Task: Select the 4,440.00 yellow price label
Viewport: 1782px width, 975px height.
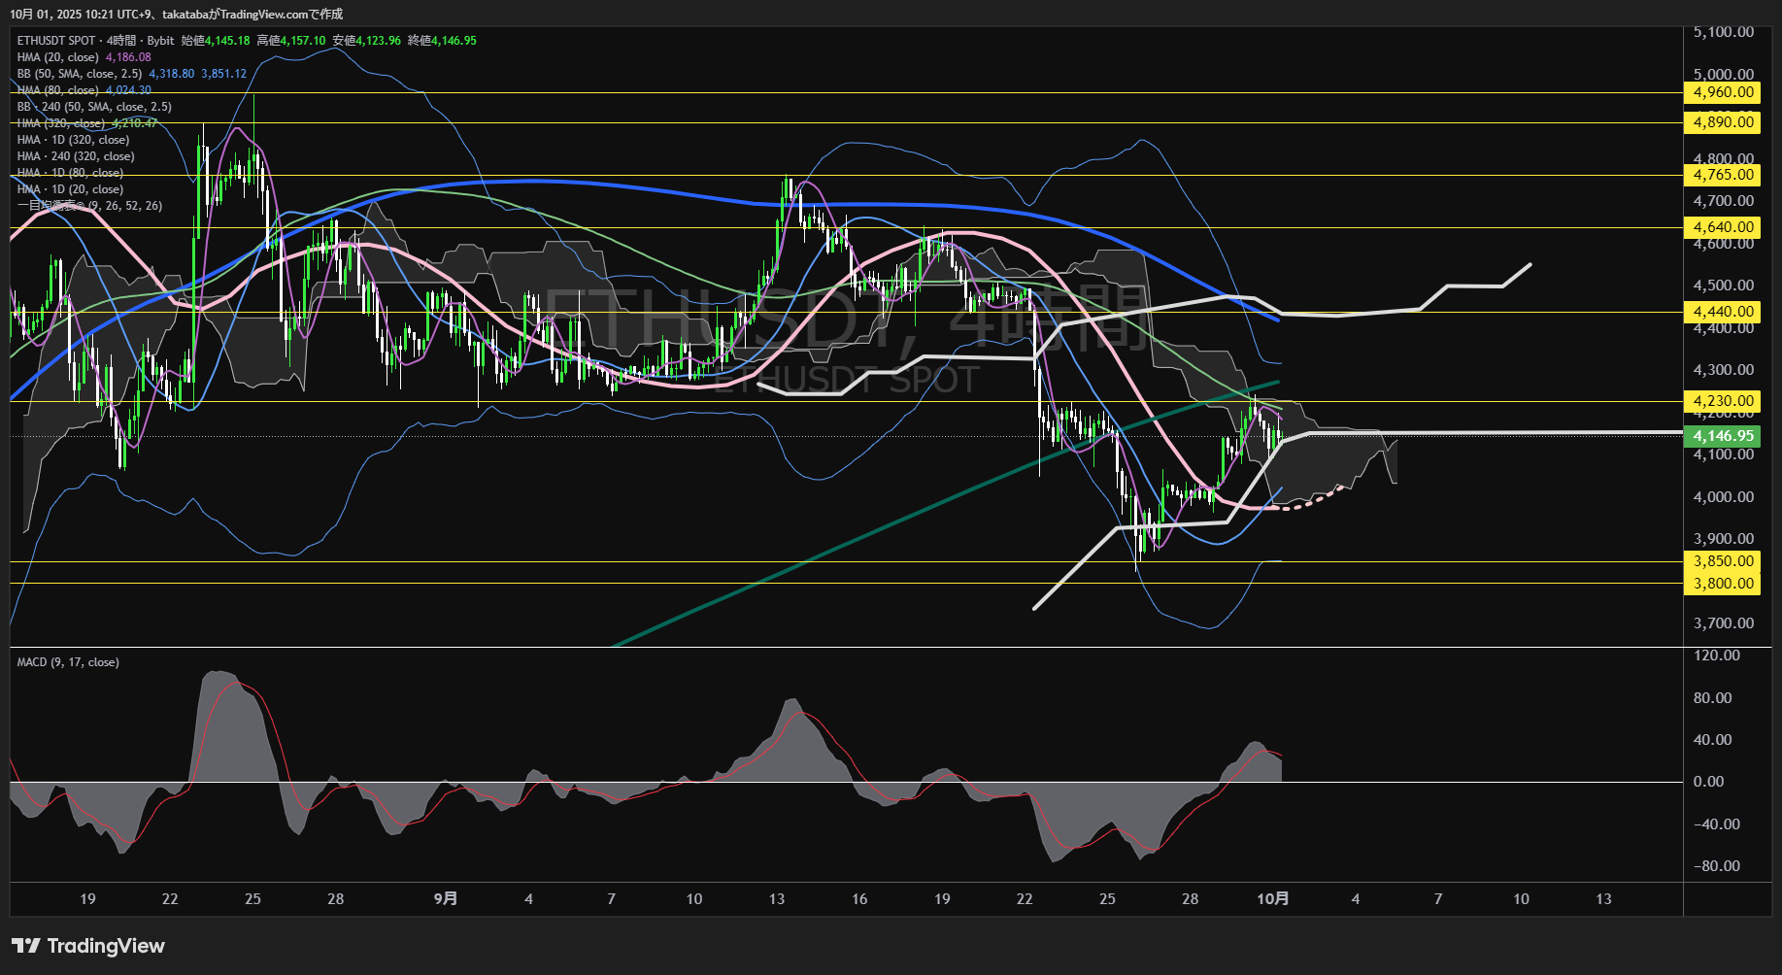Action: tap(1723, 312)
